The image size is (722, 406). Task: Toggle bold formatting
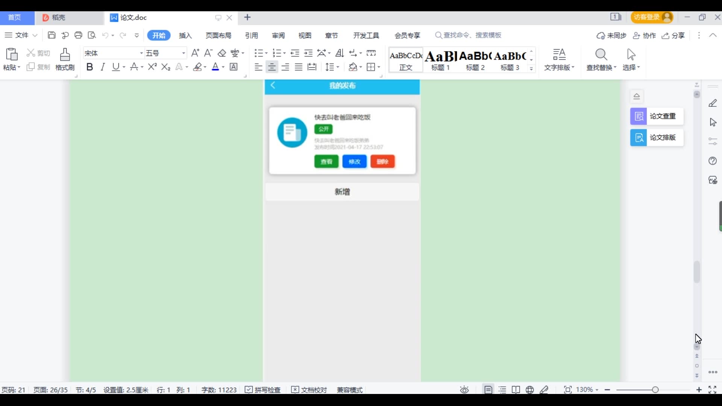click(89, 67)
